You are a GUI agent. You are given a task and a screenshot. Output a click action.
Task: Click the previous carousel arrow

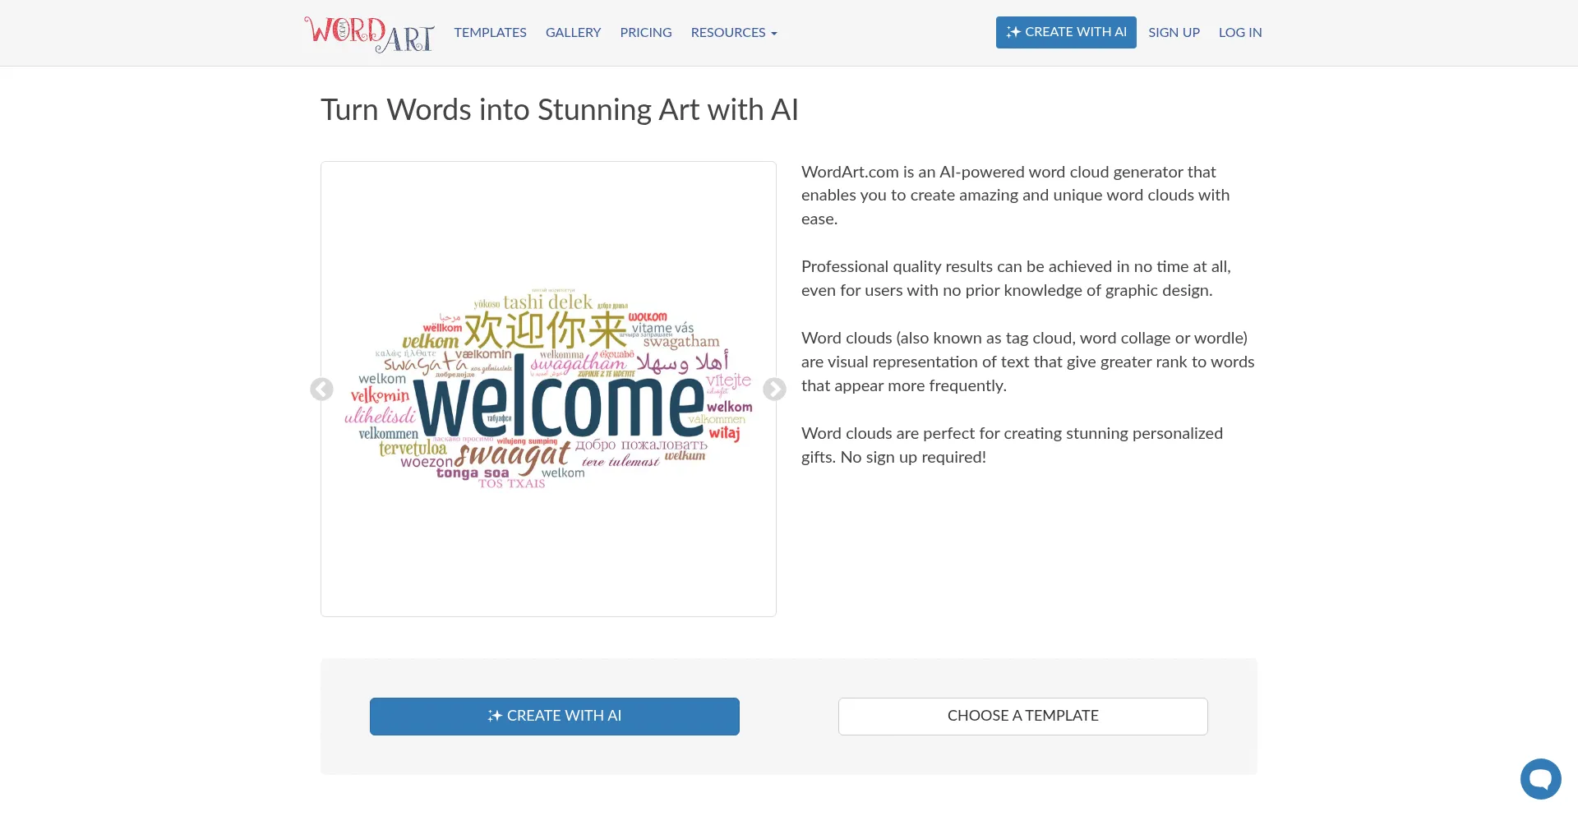[321, 390]
